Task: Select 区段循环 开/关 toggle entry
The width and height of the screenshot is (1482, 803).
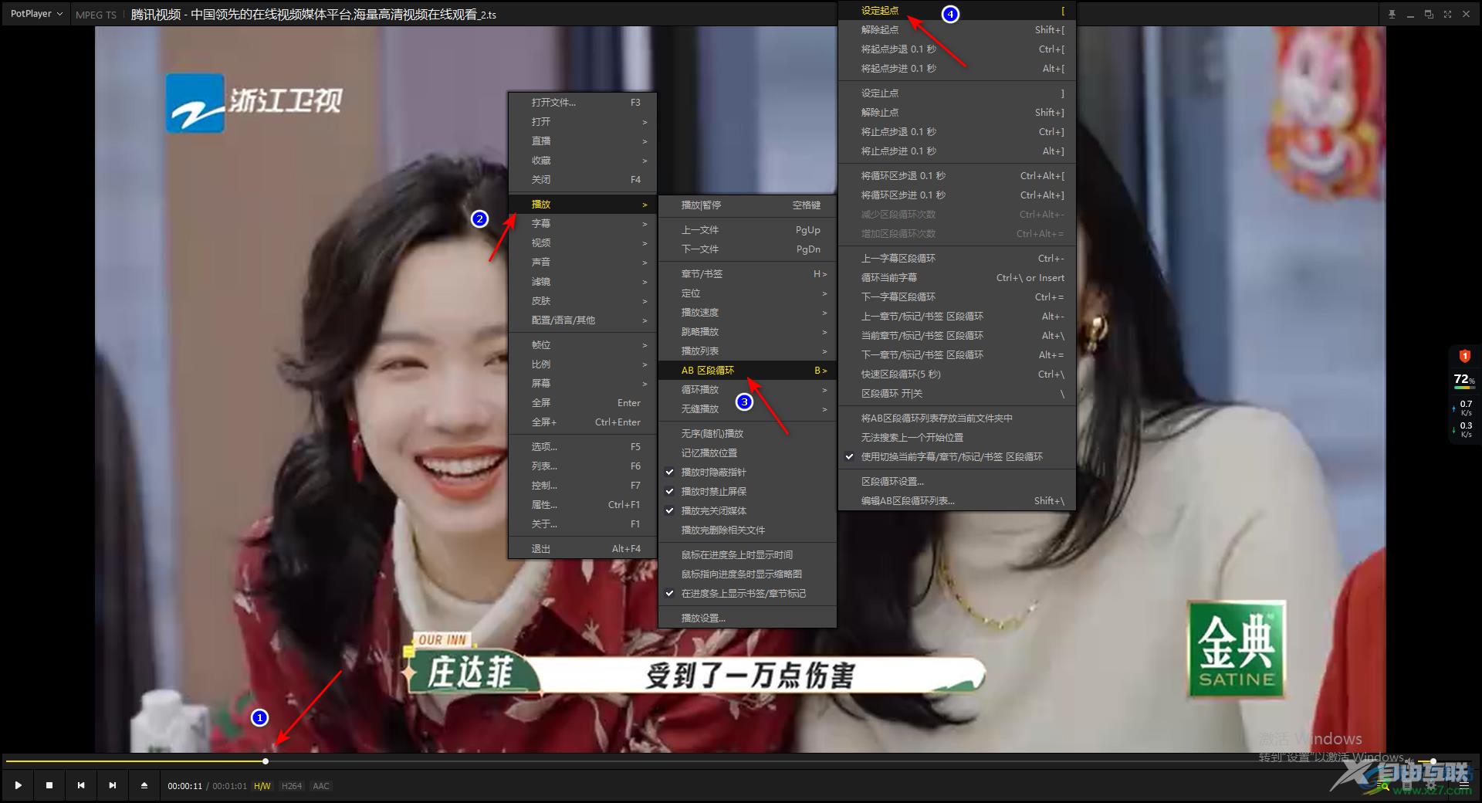Action: [957, 393]
